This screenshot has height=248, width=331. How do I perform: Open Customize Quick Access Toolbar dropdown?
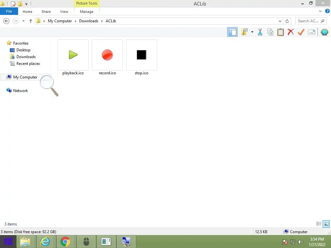(26, 4)
